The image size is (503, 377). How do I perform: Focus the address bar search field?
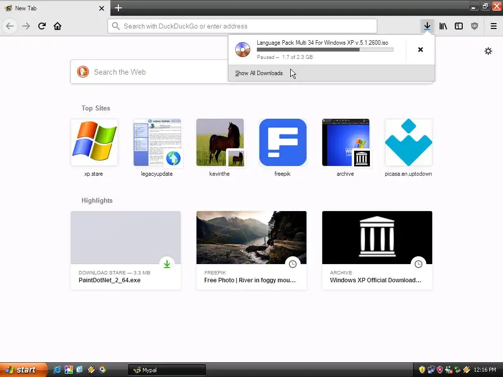(242, 26)
